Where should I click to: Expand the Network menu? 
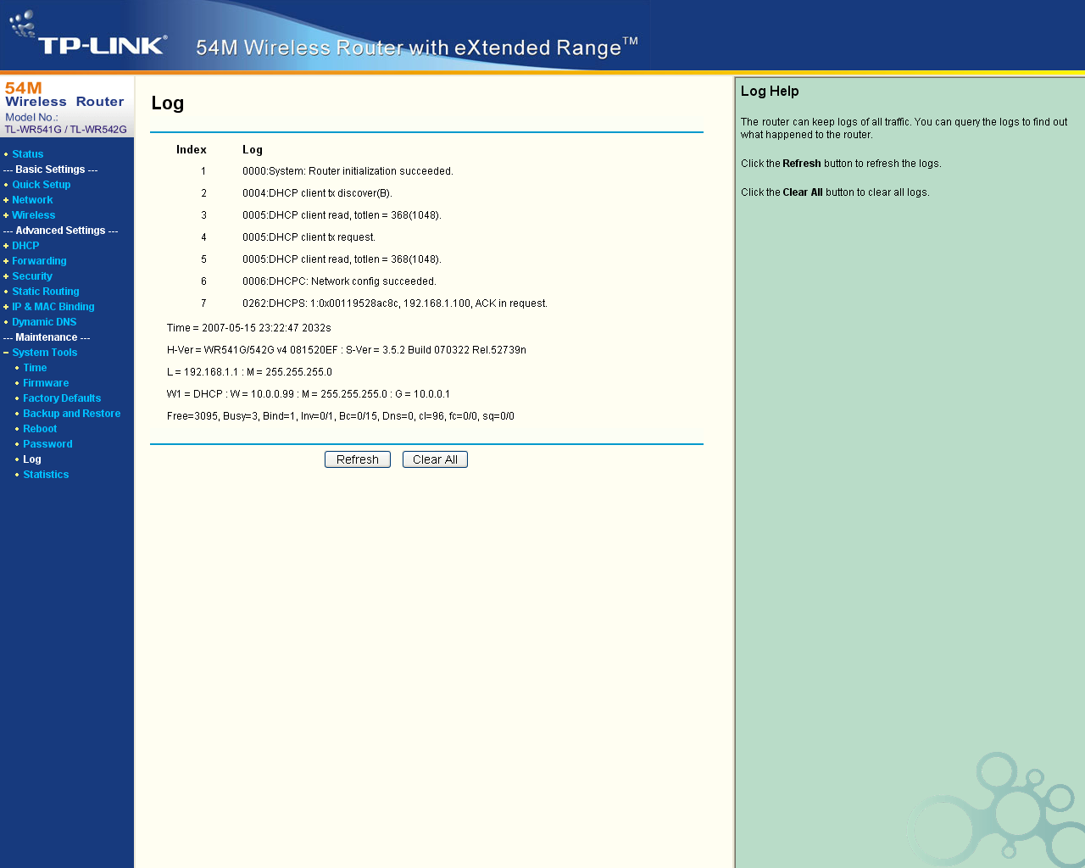click(32, 200)
